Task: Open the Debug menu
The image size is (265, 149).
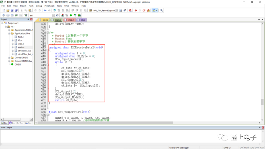Action: (x=39, y=6)
